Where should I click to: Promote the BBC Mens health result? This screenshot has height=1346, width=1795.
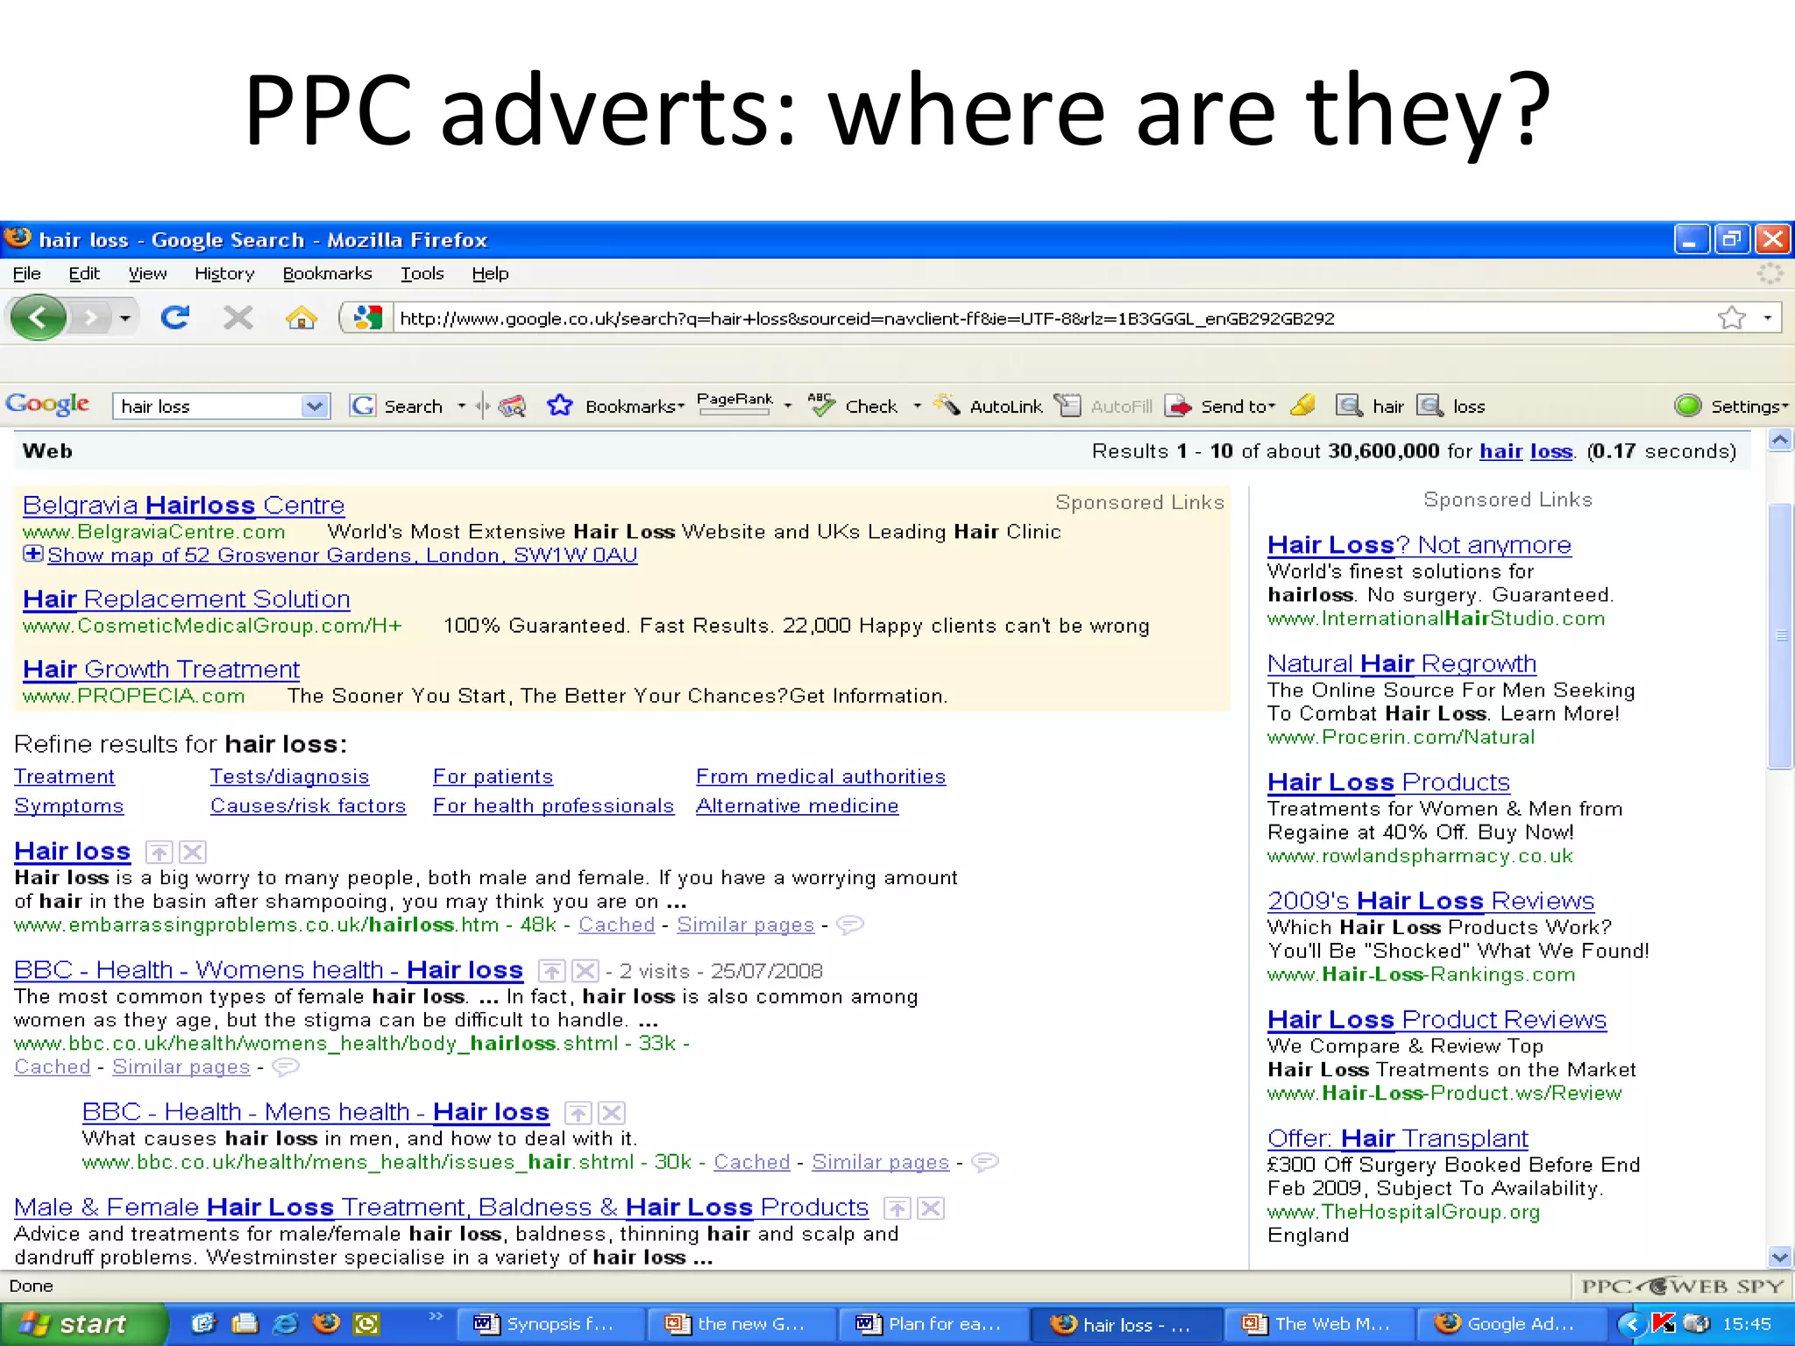[x=578, y=1113]
